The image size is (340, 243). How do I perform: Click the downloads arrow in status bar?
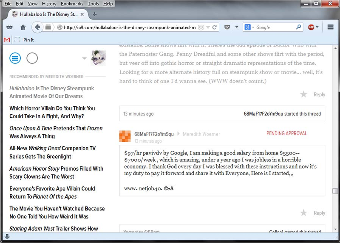[x=7, y=237]
